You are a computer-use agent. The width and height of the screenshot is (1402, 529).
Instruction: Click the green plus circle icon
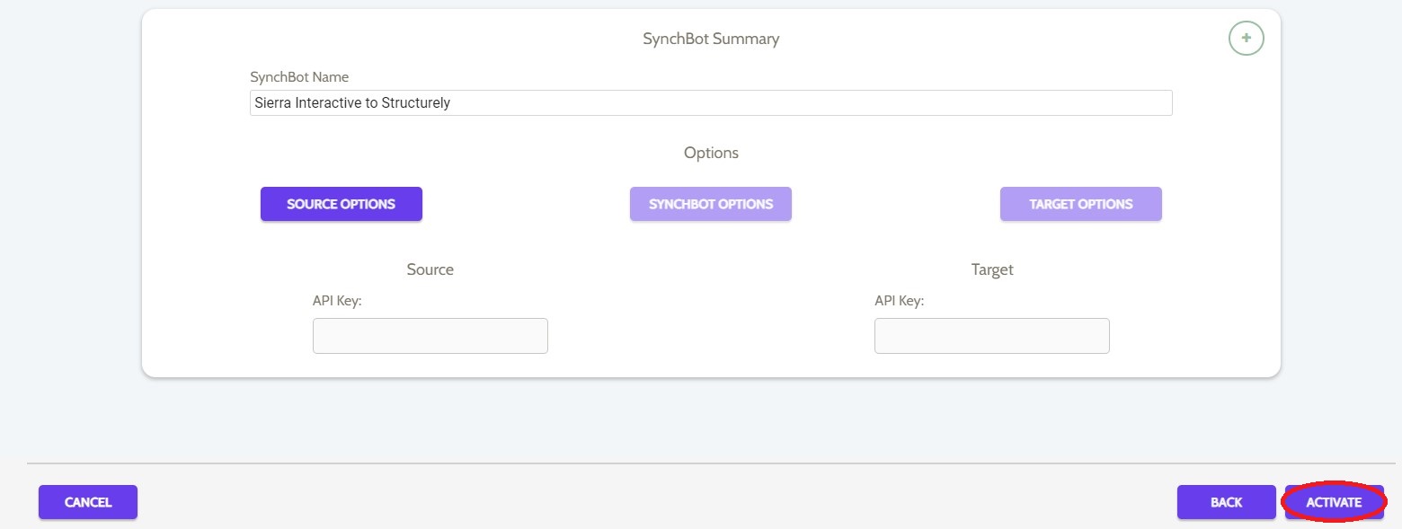click(1246, 38)
